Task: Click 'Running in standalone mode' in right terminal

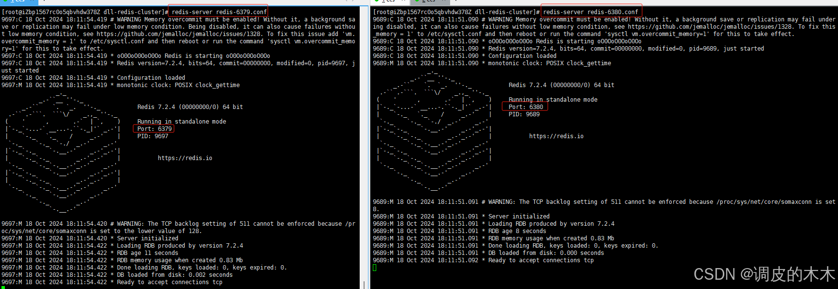Action: point(553,100)
